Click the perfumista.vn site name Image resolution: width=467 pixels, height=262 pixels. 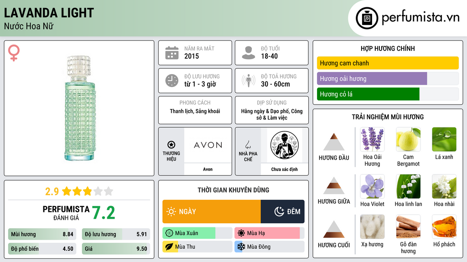coord(420,18)
